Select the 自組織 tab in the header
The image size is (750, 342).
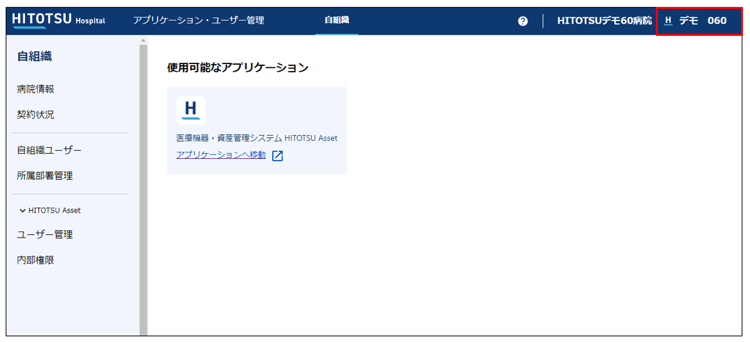[x=337, y=20]
